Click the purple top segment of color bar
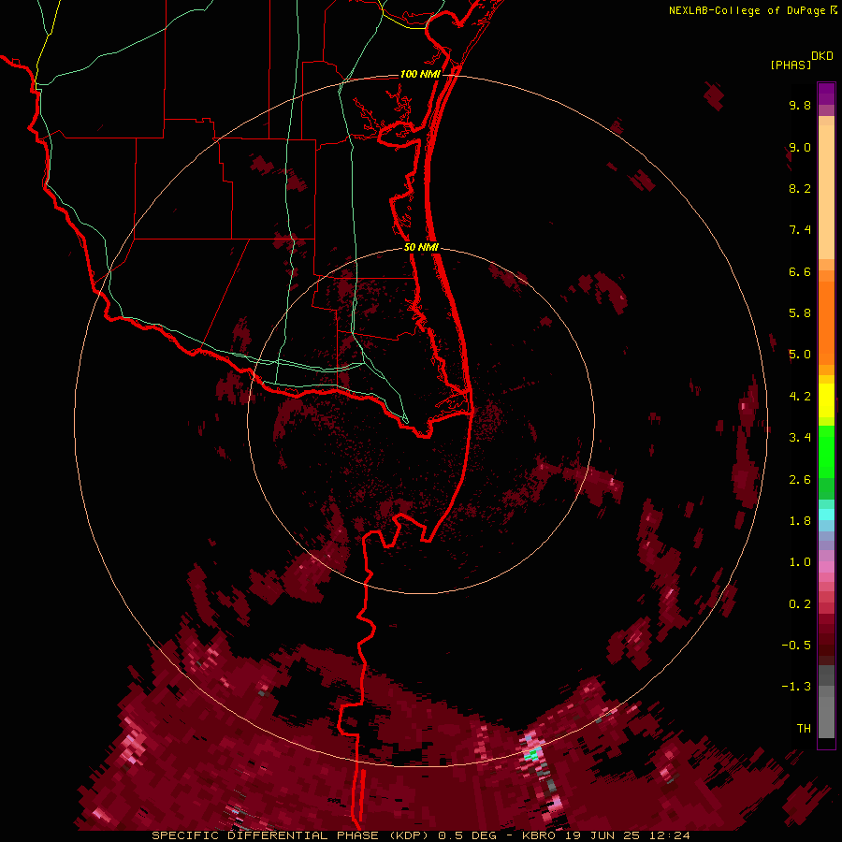This screenshot has height=842, width=842. tap(826, 94)
